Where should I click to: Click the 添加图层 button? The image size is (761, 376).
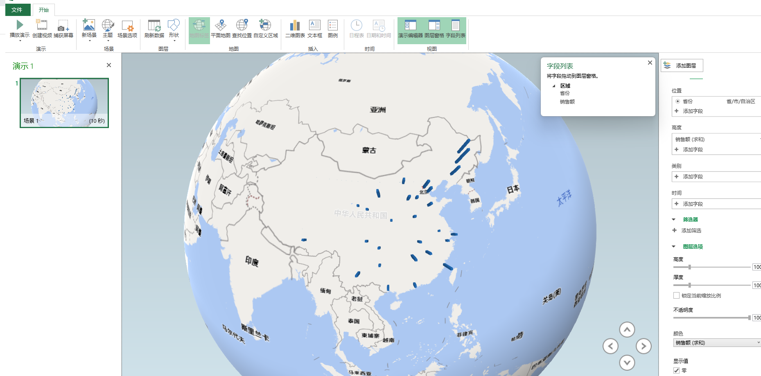point(682,65)
